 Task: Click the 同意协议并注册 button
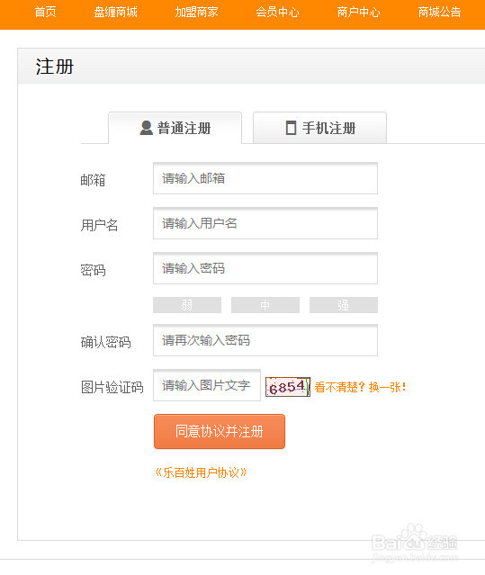tap(220, 431)
